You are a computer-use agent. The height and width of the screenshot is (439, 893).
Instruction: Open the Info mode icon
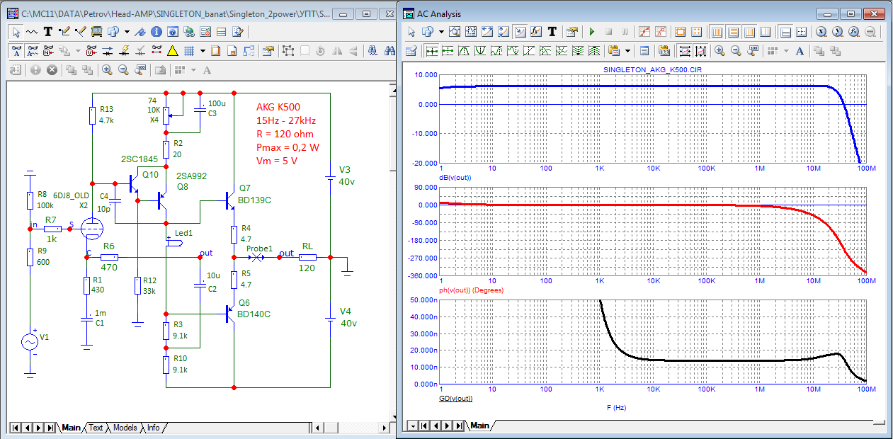click(155, 32)
